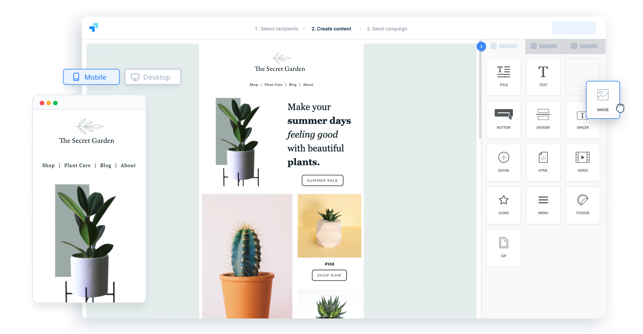Add a Menu block
Image resolution: width=643 pixels, height=334 pixels.
tap(543, 205)
